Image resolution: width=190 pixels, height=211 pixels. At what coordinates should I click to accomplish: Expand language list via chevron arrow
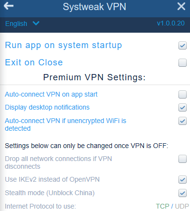coord(36,24)
